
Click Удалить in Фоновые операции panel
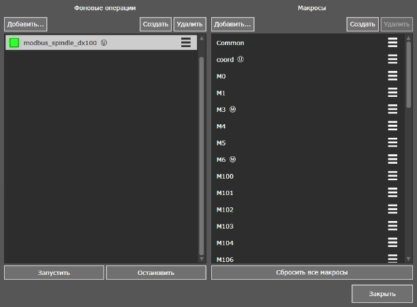tap(190, 25)
